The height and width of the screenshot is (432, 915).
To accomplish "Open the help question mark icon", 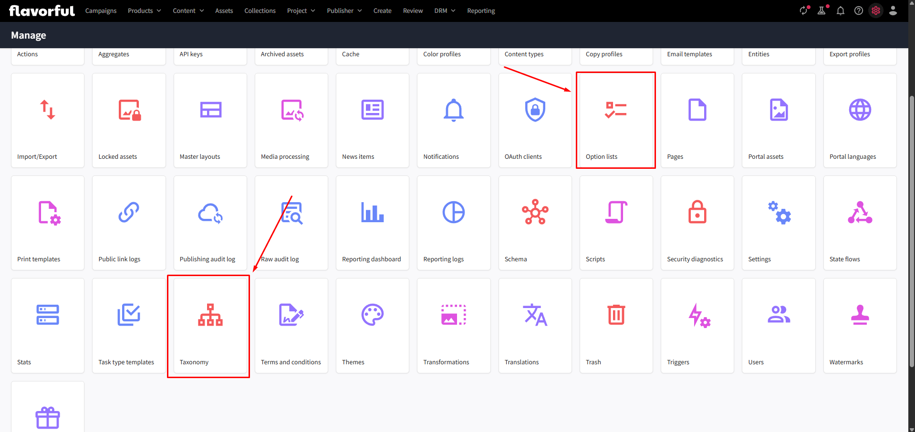I will (x=859, y=10).
